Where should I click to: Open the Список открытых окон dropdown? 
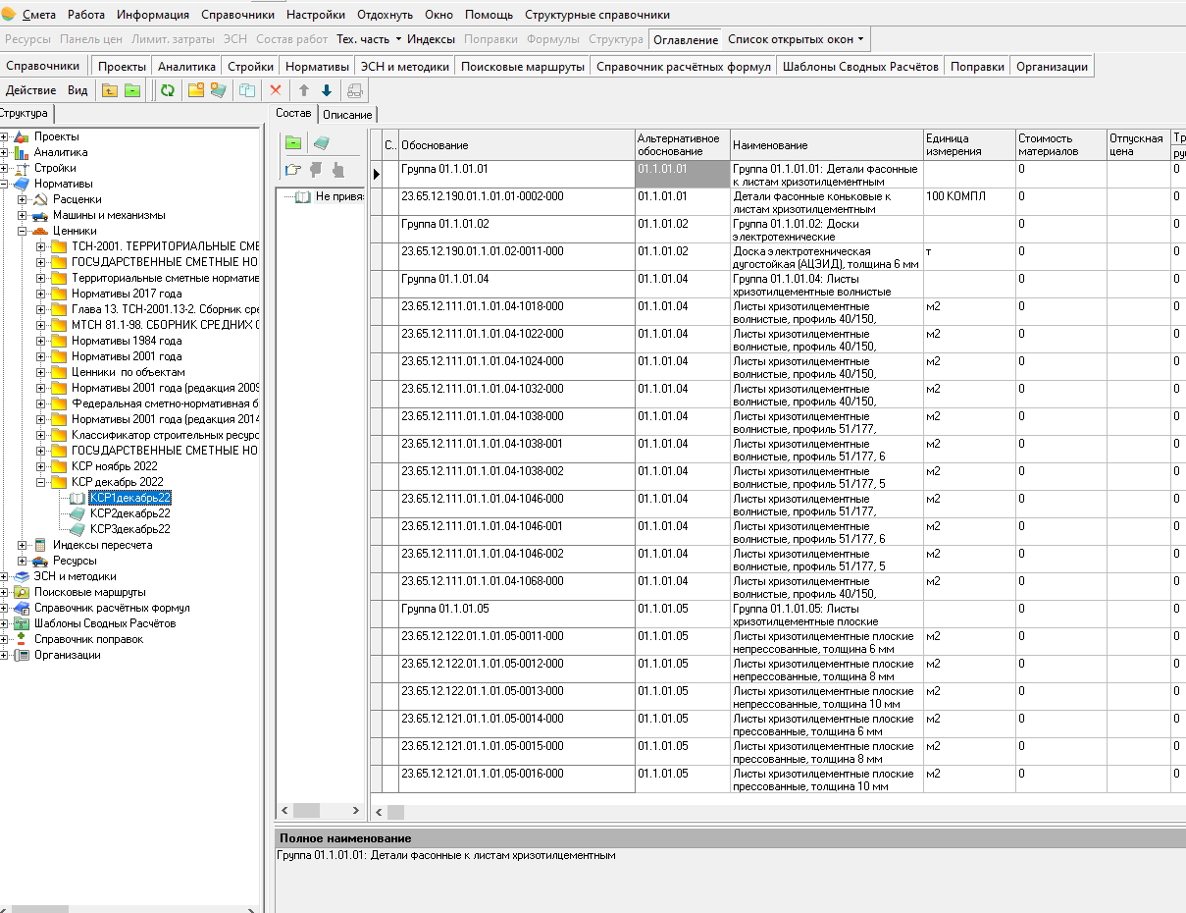796,39
